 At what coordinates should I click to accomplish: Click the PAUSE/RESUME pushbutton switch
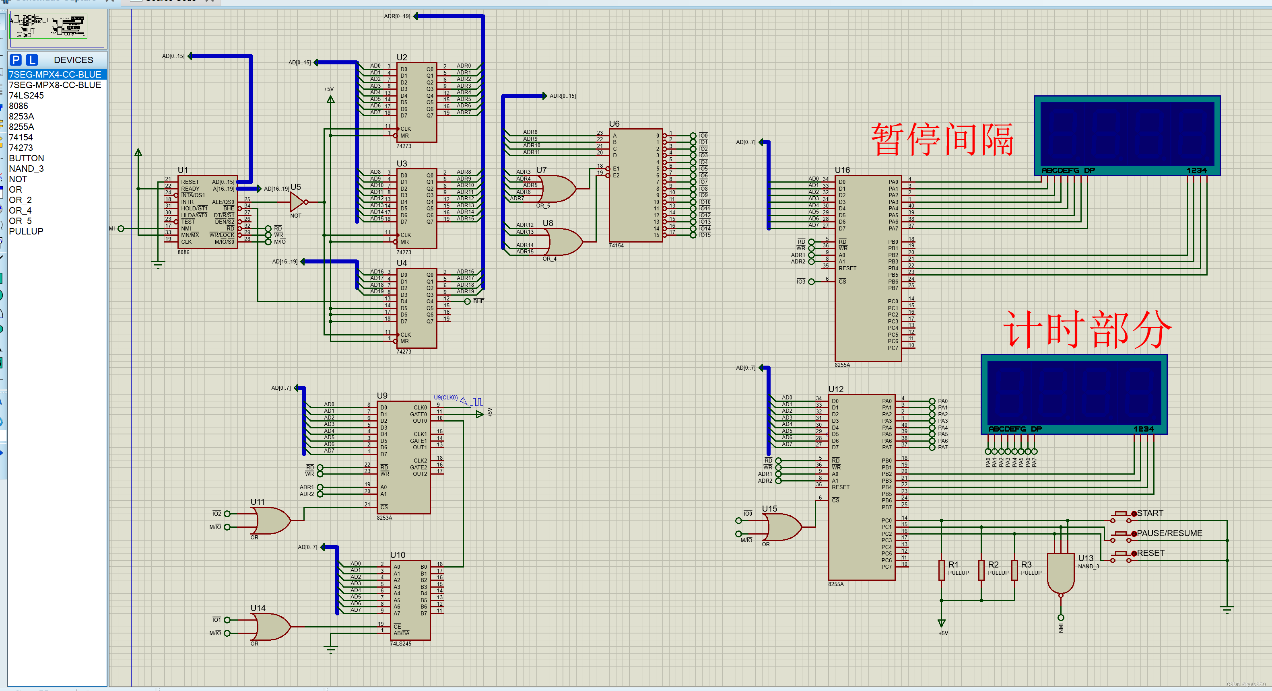point(1121,537)
